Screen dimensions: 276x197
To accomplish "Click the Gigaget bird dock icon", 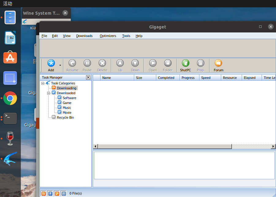I will [x=10, y=159].
